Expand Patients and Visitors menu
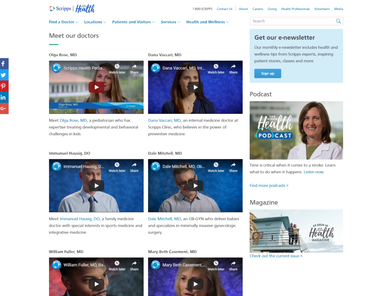 pos(134,22)
